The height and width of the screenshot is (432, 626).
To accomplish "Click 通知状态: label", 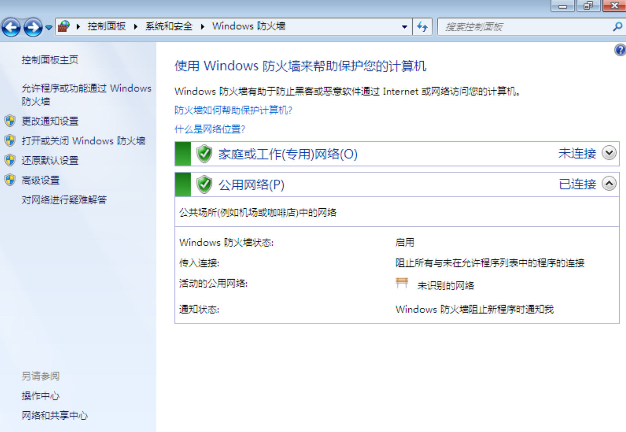I will (199, 309).
